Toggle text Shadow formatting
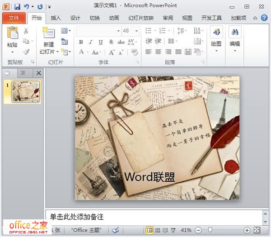The height and width of the screenshot is (237, 271). [x=111, y=42]
